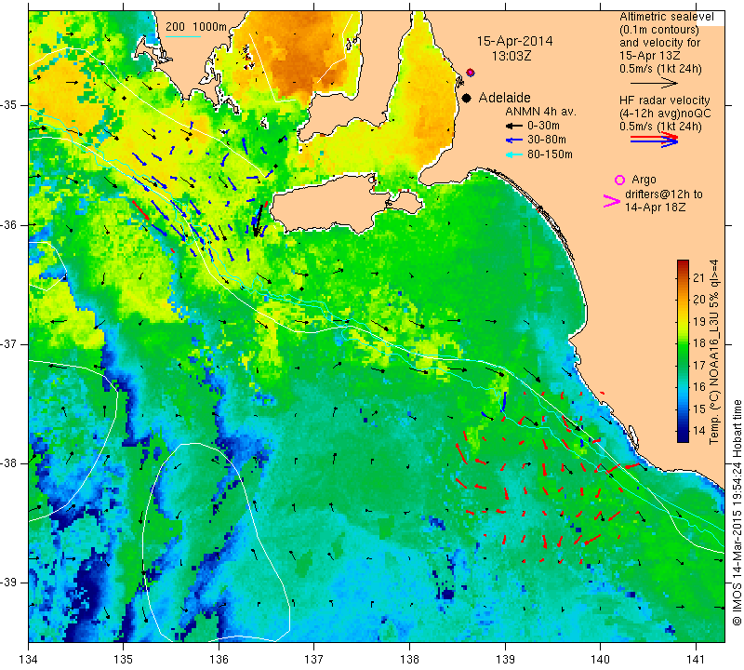Click the 15-Apr-2014 date text

pos(515,41)
